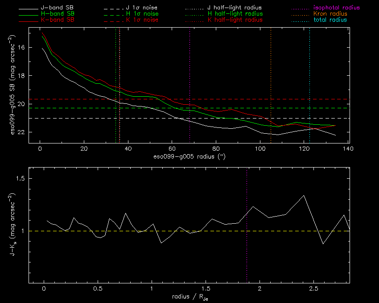Viewport: 379px width, 303px height.
Task: Click the J-band SB legend label
Action: pos(57,8)
